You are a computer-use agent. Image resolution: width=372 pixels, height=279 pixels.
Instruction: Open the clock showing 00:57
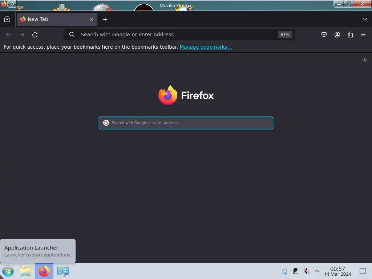click(337, 271)
